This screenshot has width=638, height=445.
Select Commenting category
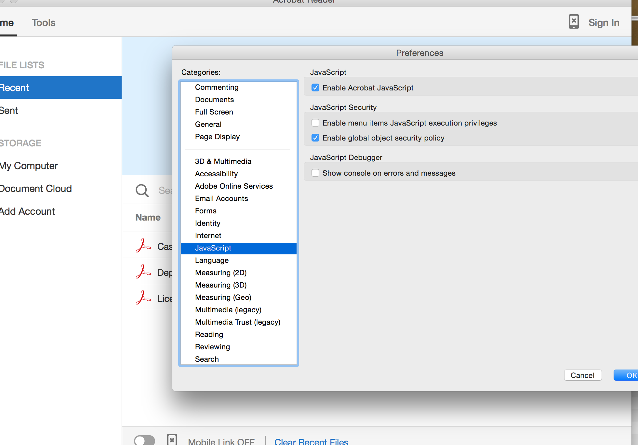(x=239, y=87)
